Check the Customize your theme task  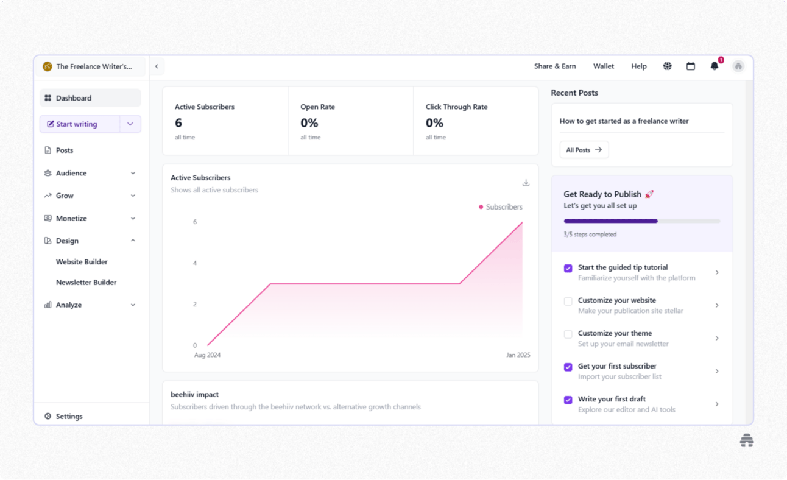(568, 334)
